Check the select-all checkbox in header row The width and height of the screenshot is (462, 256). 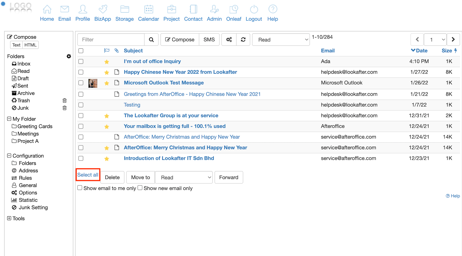(x=81, y=51)
